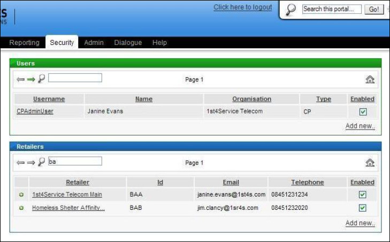Screen dimensions: 390x242
Task: Toggle Enabled checkbox for CPAdminUser
Action: click(x=363, y=112)
